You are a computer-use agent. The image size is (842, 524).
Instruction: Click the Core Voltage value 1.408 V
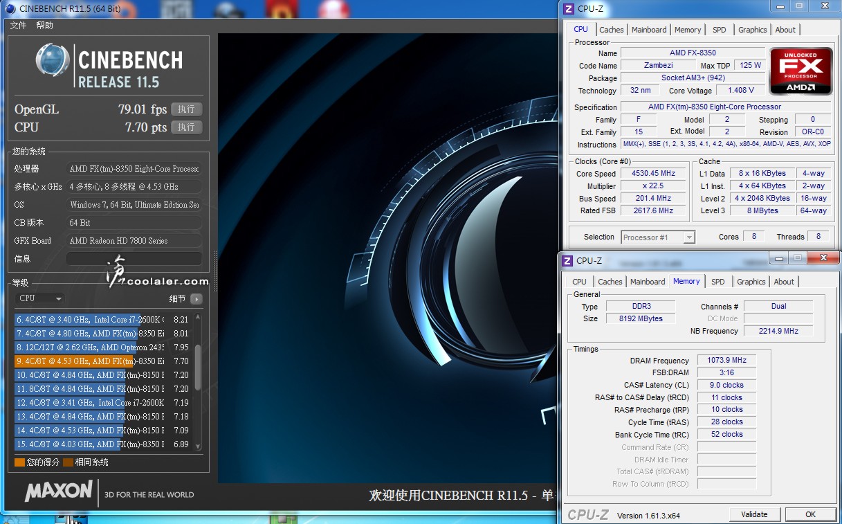tap(740, 91)
